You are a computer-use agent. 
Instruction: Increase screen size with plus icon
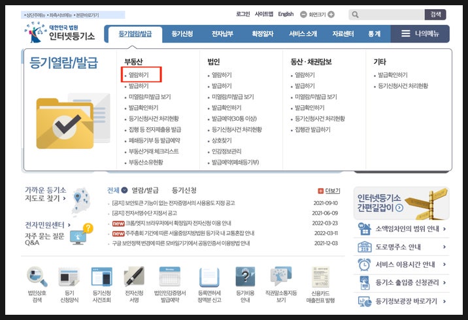click(331, 14)
